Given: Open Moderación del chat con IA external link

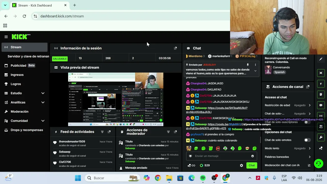Looking at the screenshot, I should 309,165.
